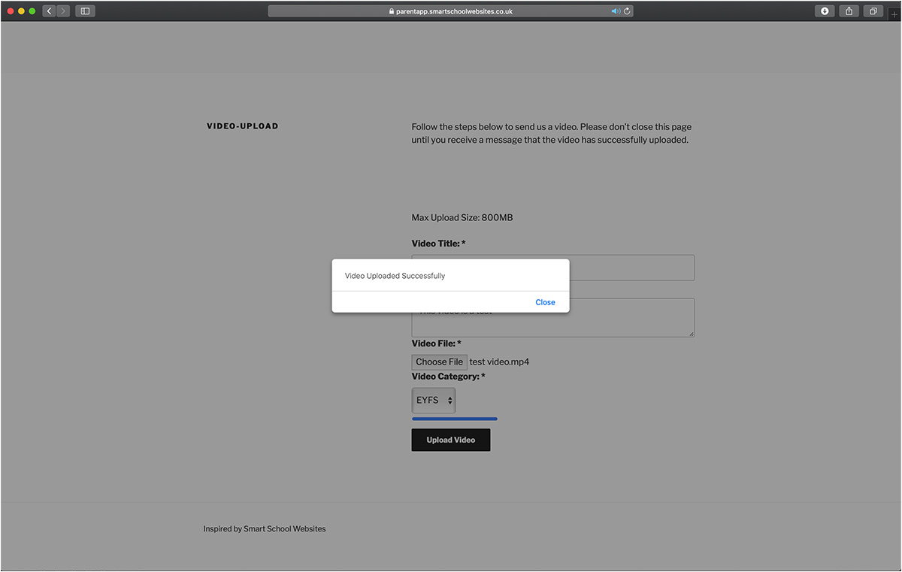
Task: Go back using Safari's back arrow
Action: [50, 11]
